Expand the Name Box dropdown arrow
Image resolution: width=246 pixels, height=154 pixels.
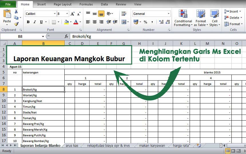43,37
